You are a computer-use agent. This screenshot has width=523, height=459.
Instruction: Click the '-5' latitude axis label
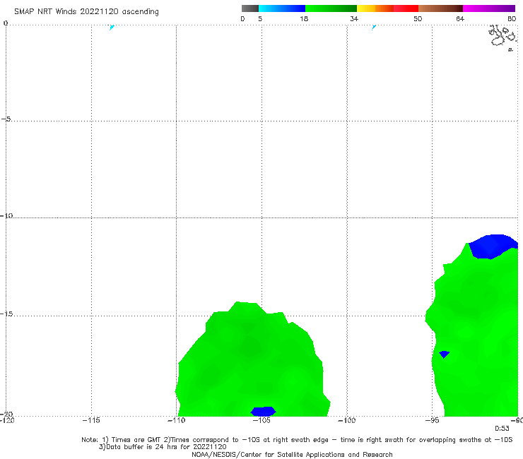point(6,119)
